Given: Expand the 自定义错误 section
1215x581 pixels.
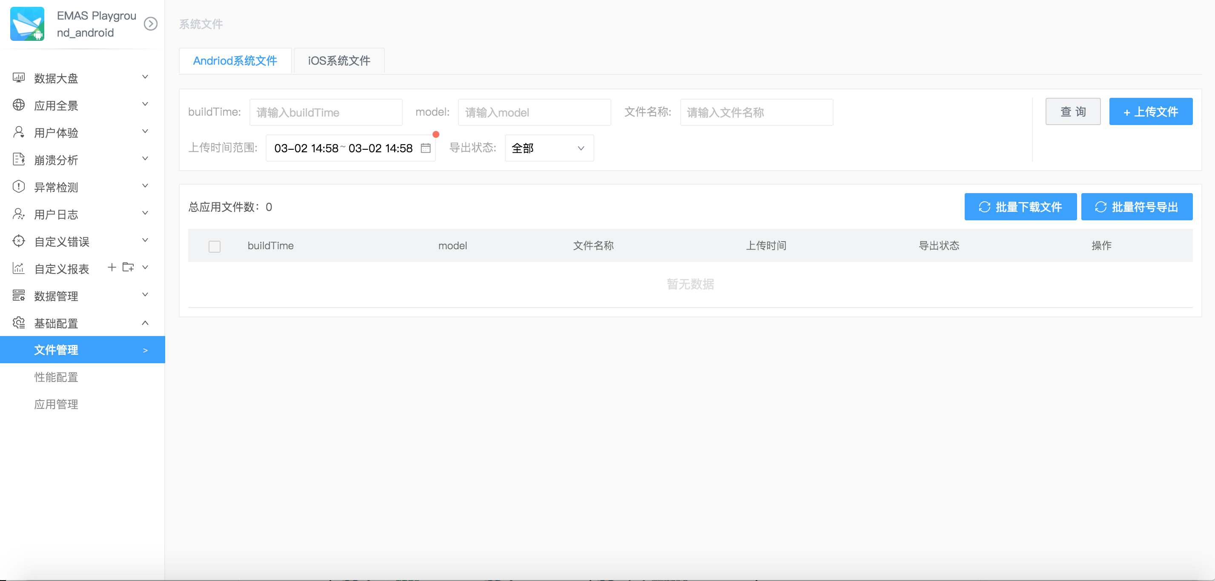Looking at the screenshot, I should 145,240.
